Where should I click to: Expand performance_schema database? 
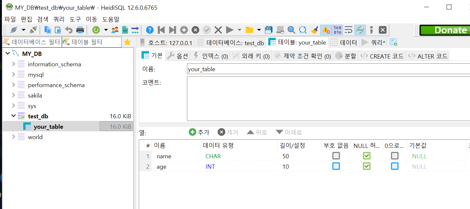(x=13, y=85)
